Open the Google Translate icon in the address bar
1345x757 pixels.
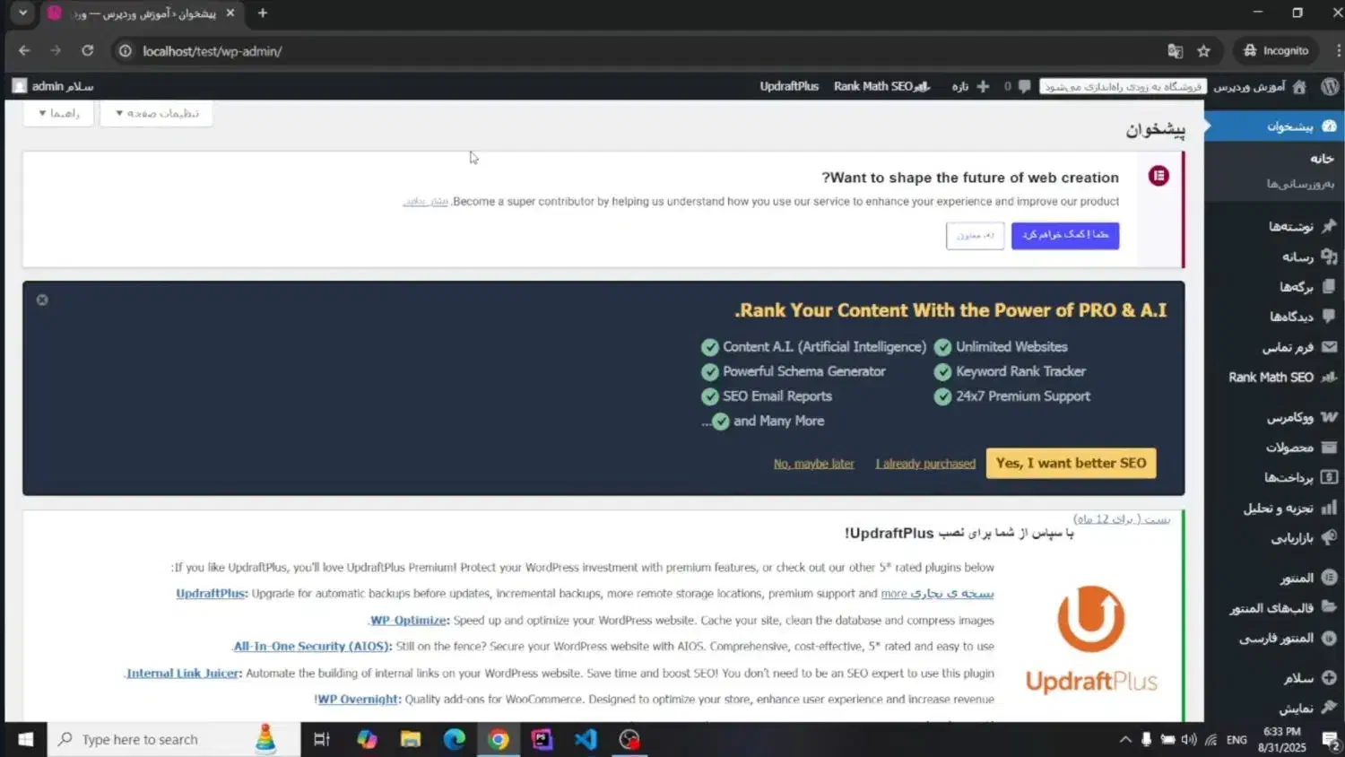pyautogui.click(x=1175, y=51)
